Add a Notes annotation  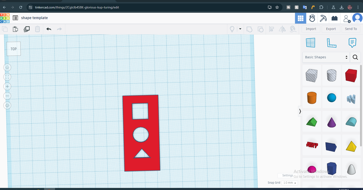point(352,43)
